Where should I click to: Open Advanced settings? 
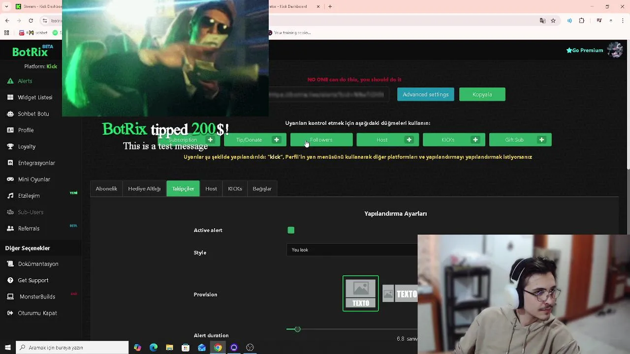pyautogui.click(x=426, y=94)
